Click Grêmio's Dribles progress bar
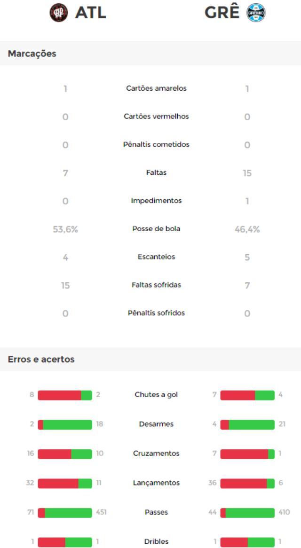Viewport: 301px width, 548px height. click(247, 542)
